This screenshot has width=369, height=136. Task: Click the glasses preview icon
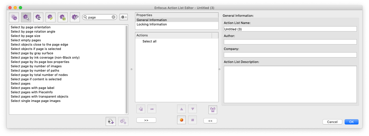coord(213,109)
